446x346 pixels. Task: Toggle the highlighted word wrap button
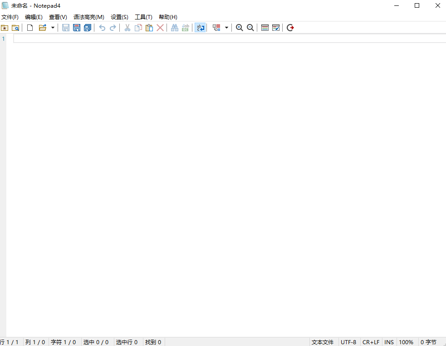click(x=201, y=28)
